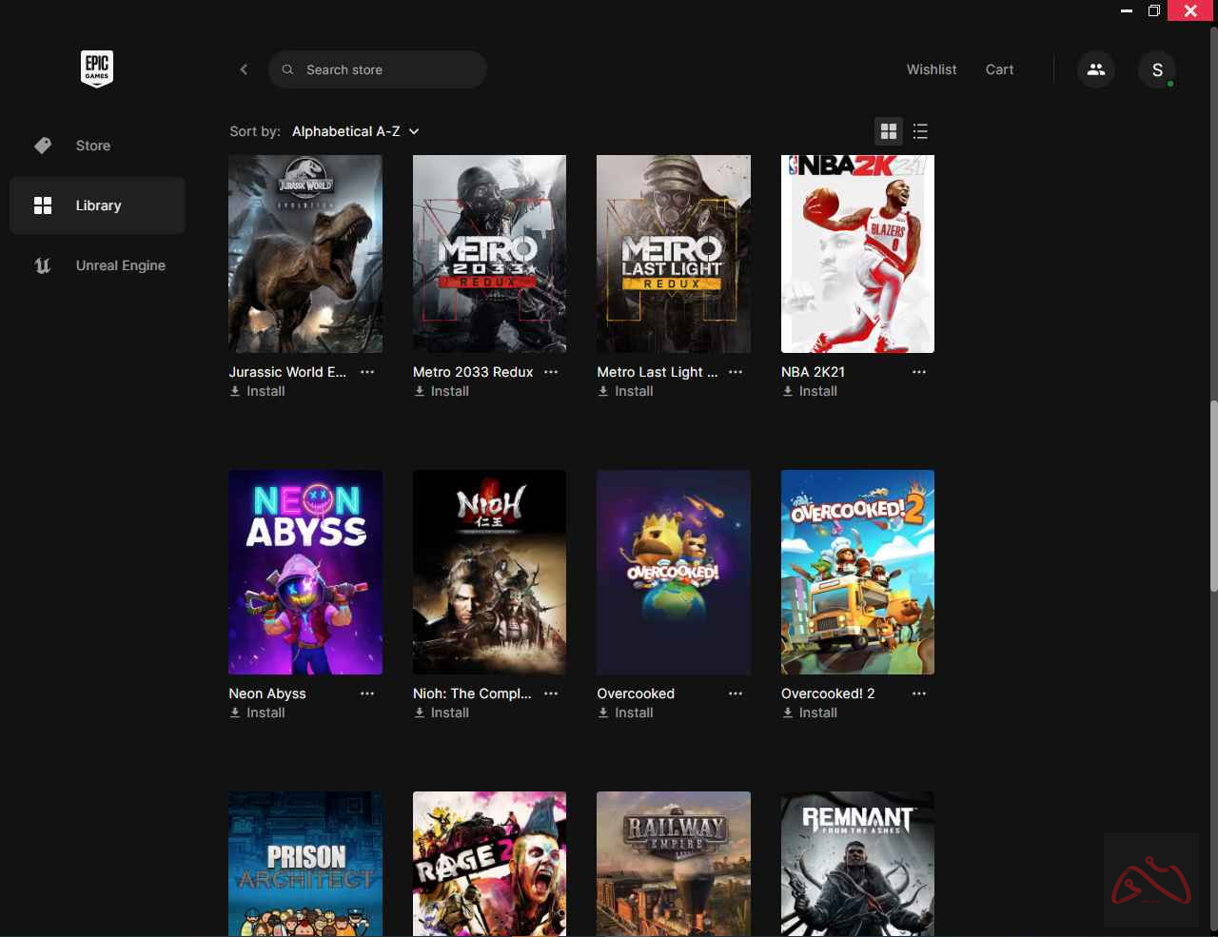Open options menu for Jurassic World Evolution

pyautogui.click(x=367, y=372)
